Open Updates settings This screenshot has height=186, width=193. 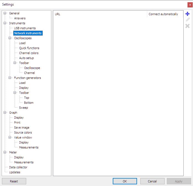tap(15, 172)
